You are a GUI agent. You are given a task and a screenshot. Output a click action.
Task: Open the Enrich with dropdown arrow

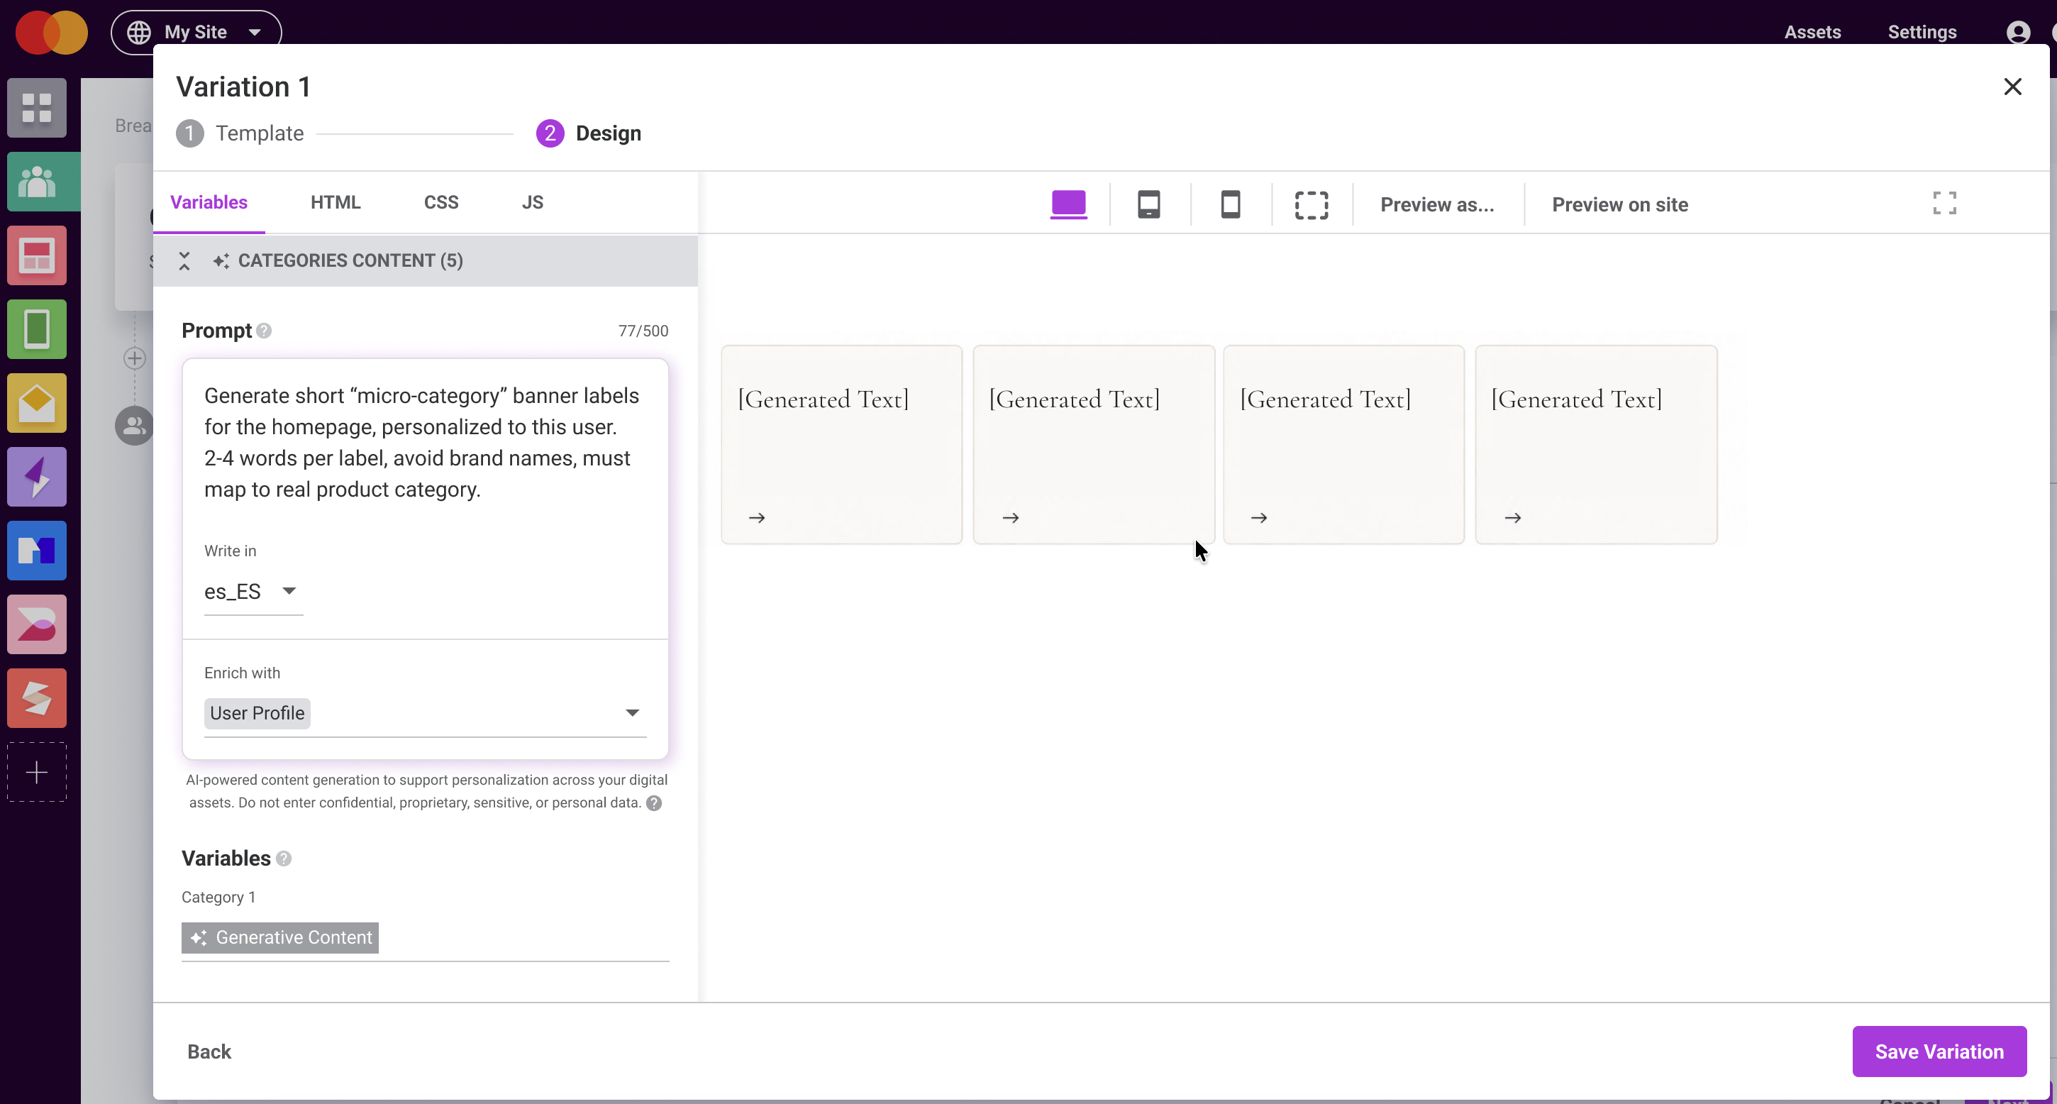pos(633,712)
